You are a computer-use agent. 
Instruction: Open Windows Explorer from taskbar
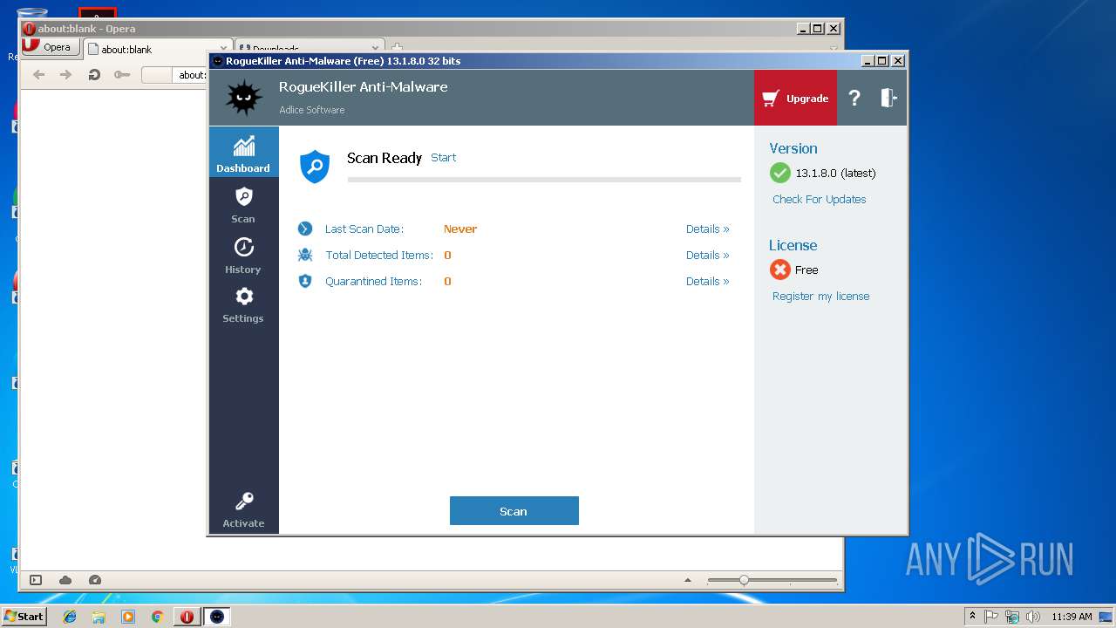point(99,617)
